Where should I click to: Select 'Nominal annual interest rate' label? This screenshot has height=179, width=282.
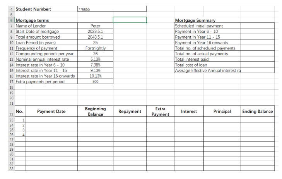click(46, 59)
